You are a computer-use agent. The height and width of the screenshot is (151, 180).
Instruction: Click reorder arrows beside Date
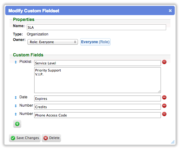[16, 97]
